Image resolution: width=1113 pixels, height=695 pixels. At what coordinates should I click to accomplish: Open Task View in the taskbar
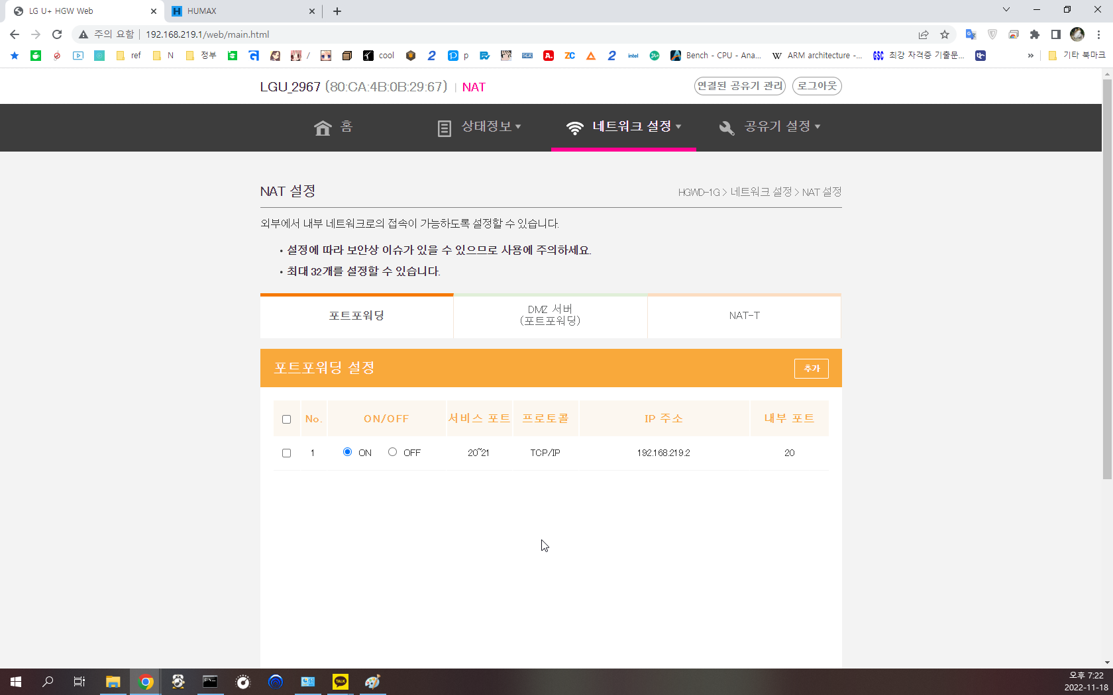pyautogui.click(x=79, y=682)
